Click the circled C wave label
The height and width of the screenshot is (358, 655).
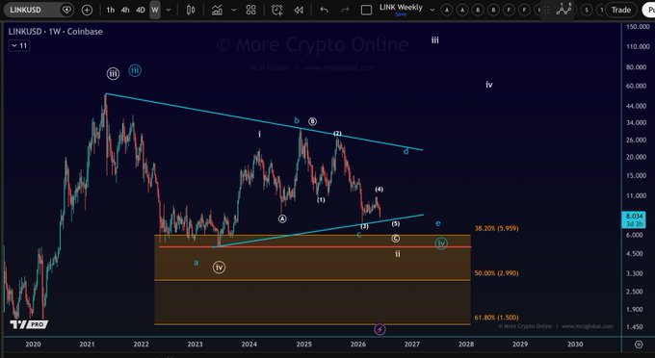(395, 239)
